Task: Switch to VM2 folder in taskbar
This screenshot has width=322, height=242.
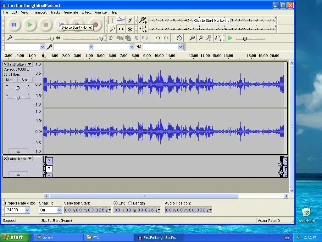Action: [x=108, y=237]
